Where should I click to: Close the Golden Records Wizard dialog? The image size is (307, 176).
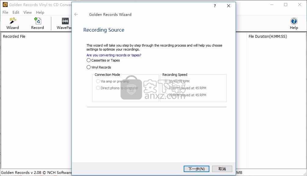[x=229, y=6]
